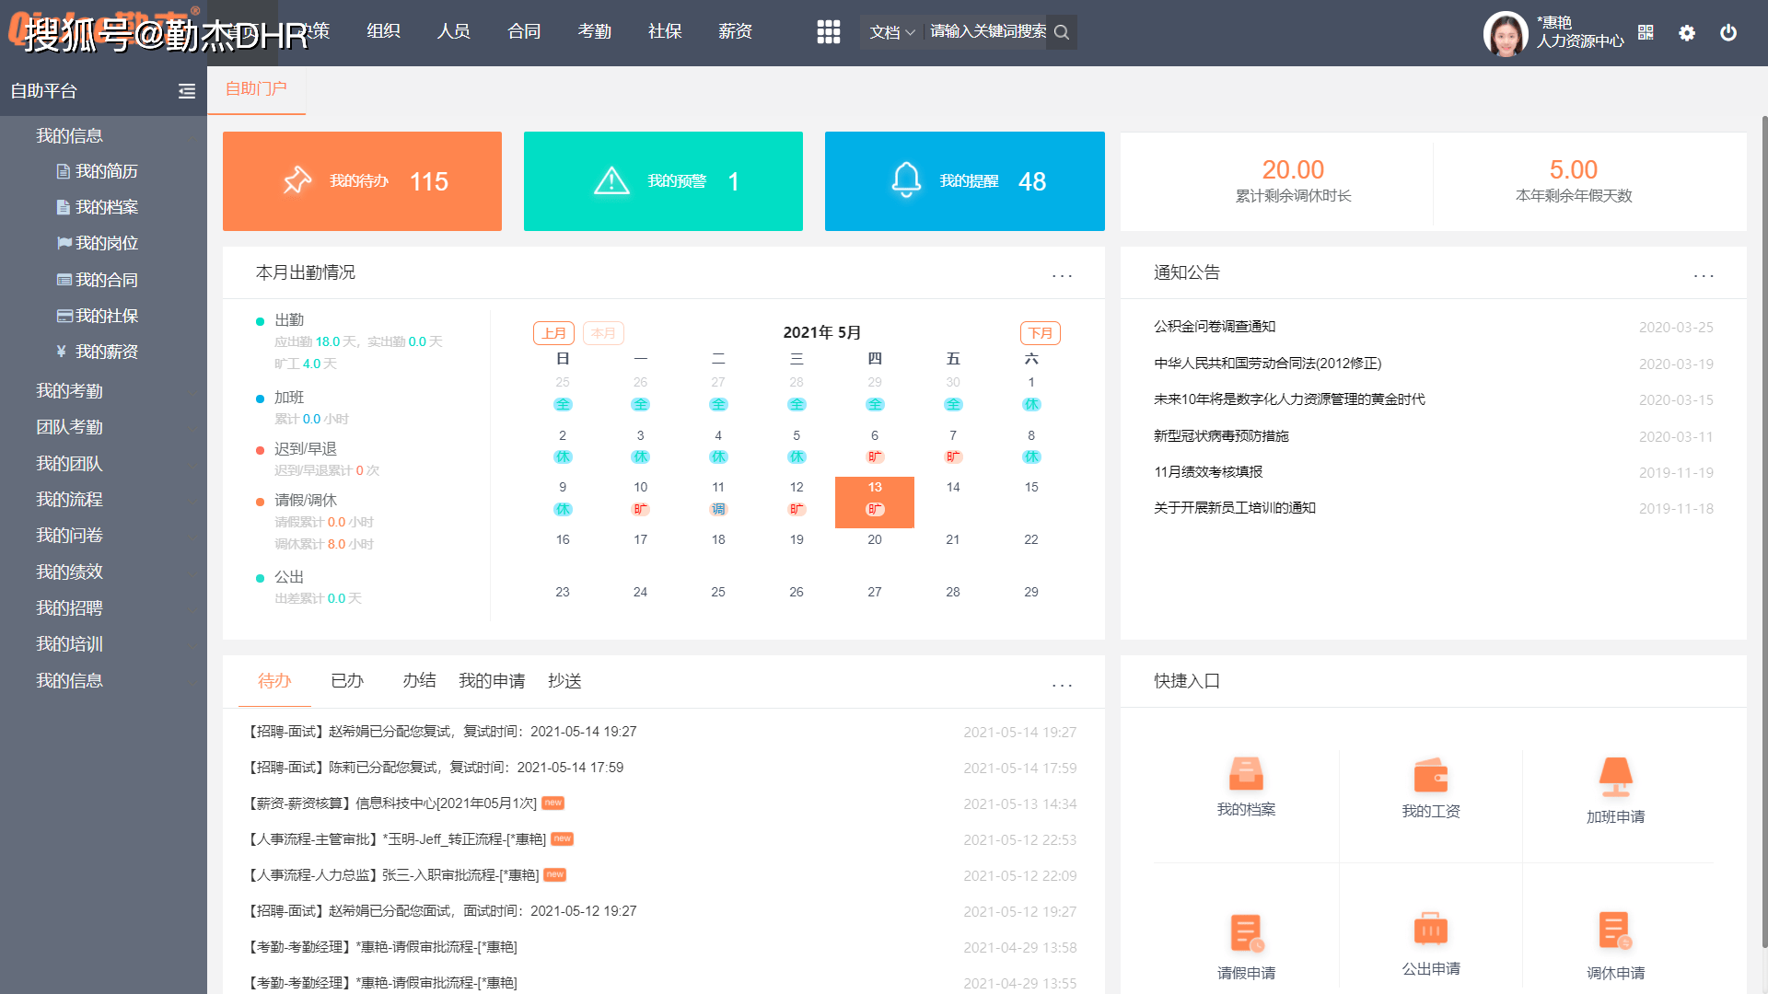Switch to the 已办 tab

point(347,681)
